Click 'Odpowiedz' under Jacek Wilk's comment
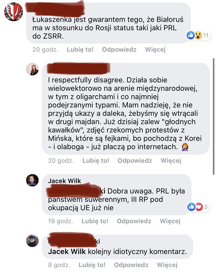Viewport: 216px width, 272px height. coord(134,221)
